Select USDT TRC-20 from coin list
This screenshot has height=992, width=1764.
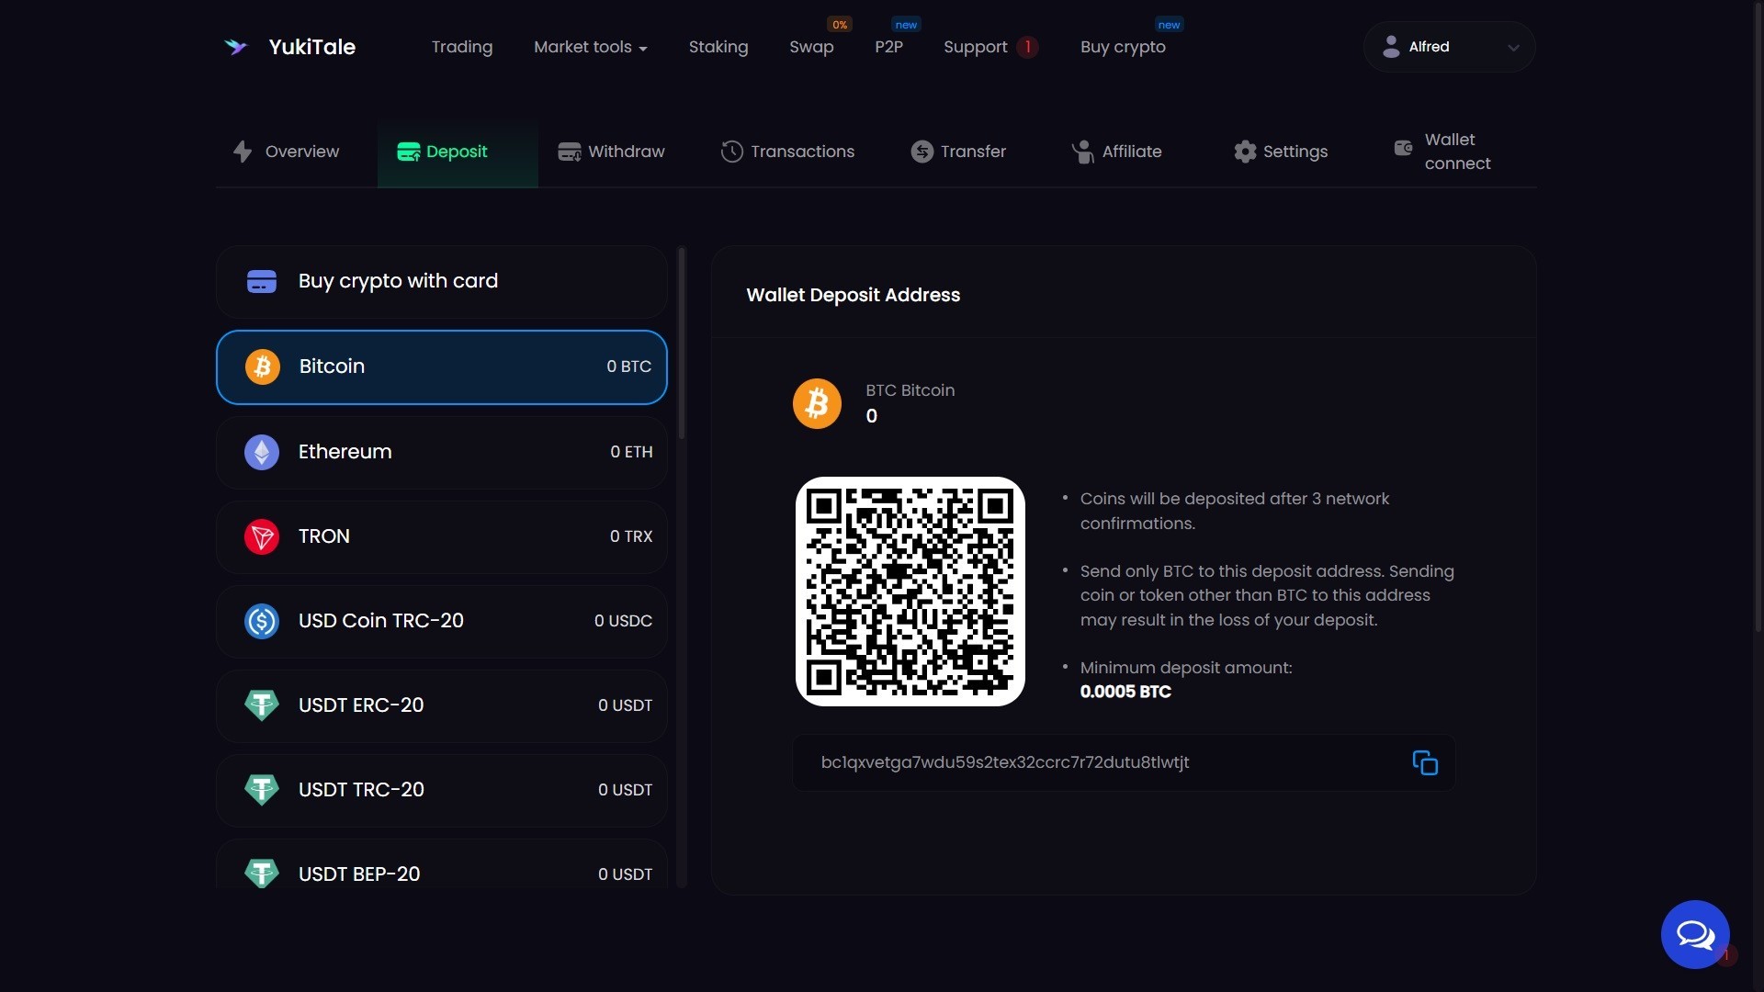pyautogui.click(x=441, y=790)
